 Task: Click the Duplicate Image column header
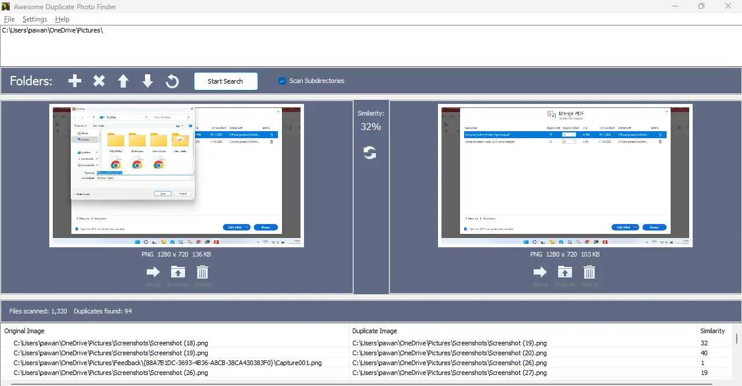point(523,331)
